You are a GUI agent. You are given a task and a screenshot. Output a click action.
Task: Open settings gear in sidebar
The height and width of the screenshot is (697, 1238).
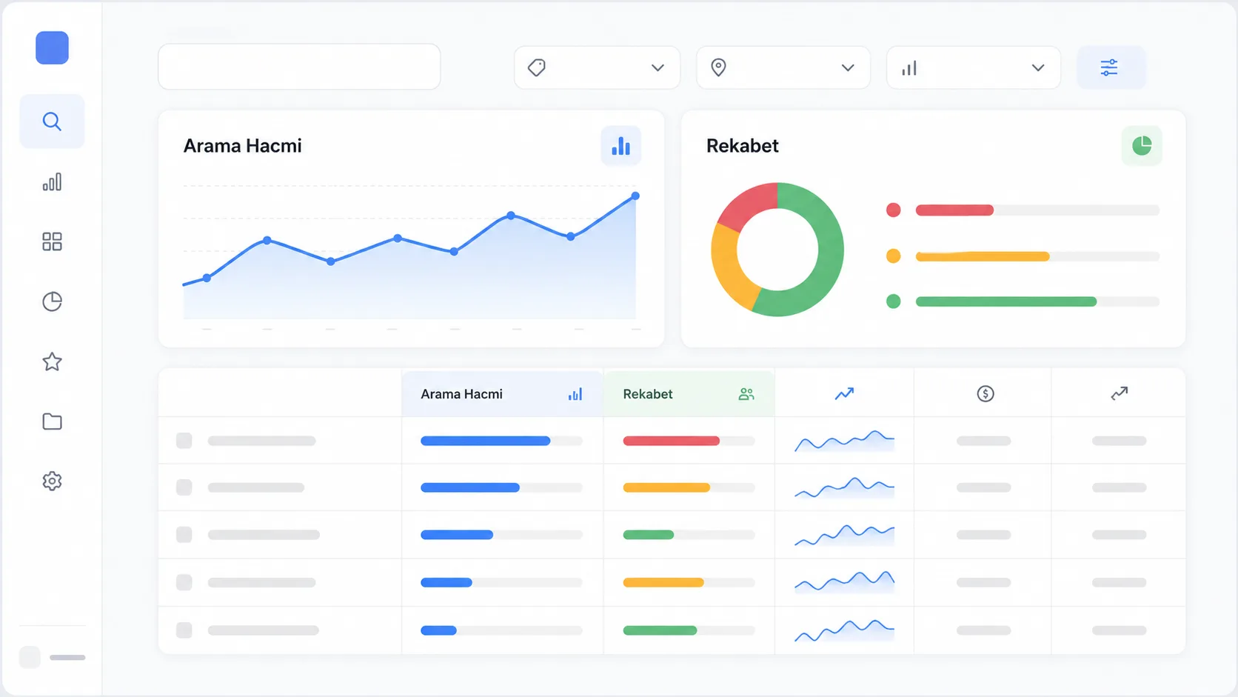(x=52, y=481)
